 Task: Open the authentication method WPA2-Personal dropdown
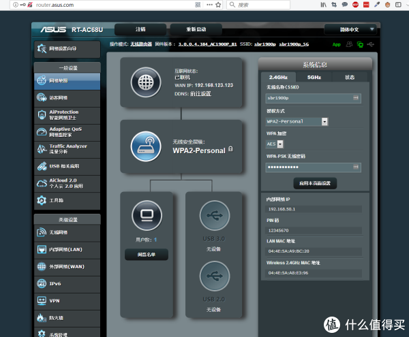point(297,122)
